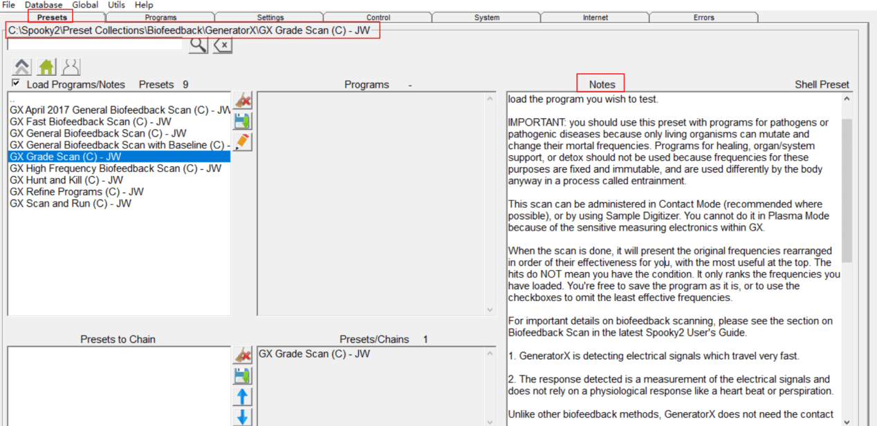The height and width of the screenshot is (426, 877).
Task: Move chained preset up with blue arrow
Action: [x=243, y=397]
